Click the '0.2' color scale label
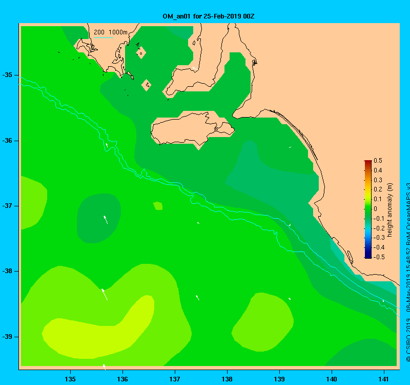This screenshot has width=410, height=385. (378, 189)
